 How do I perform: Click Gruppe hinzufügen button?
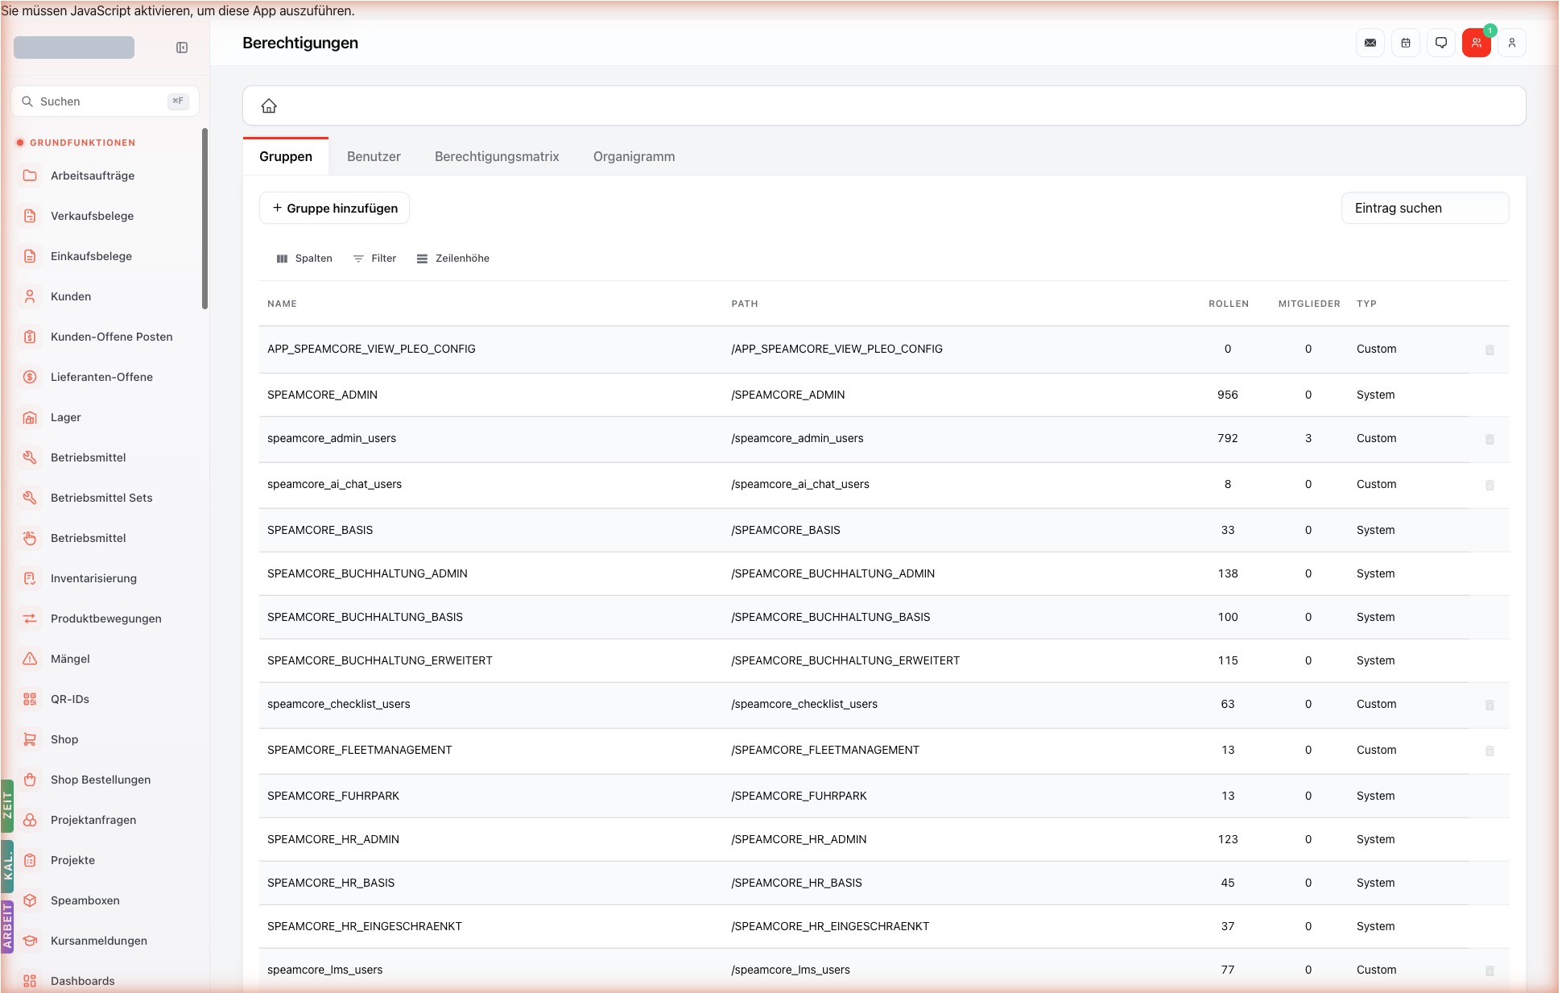334,208
